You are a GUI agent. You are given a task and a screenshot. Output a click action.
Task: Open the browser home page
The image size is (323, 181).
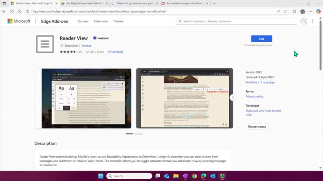click(19, 11)
